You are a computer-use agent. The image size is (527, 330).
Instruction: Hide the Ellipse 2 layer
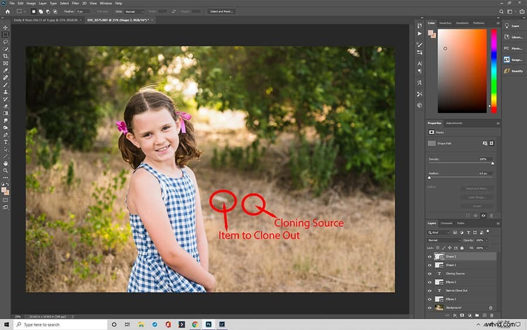[x=429, y=283]
